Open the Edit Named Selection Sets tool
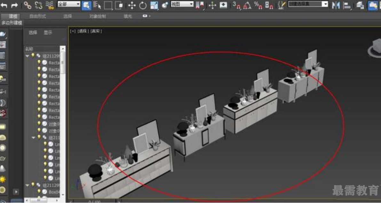The height and width of the screenshot is (203, 381). point(282,5)
